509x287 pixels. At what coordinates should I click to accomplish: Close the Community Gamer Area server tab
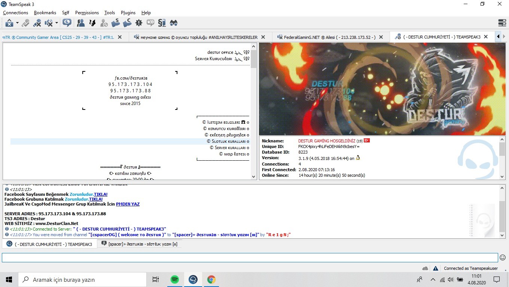pyautogui.click(x=120, y=37)
